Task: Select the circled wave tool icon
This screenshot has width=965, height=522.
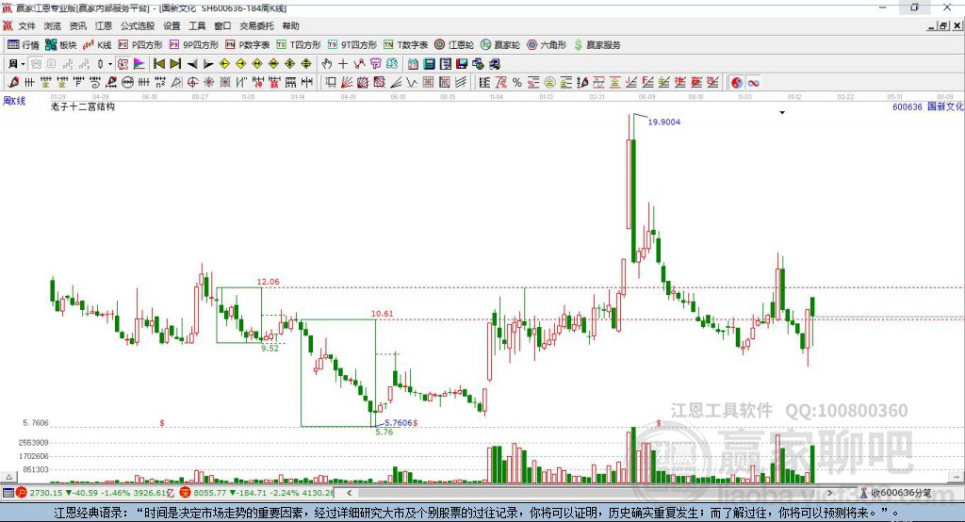Action: pos(127,83)
